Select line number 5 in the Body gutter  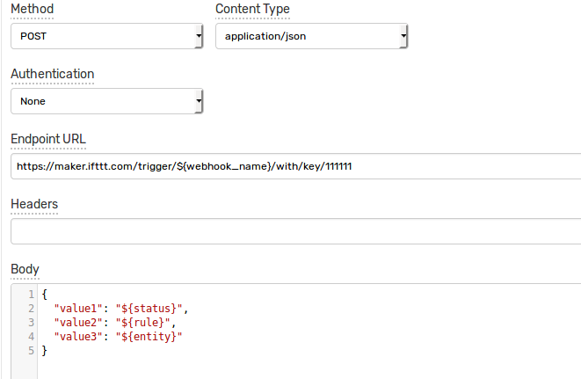click(x=31, y=351)
